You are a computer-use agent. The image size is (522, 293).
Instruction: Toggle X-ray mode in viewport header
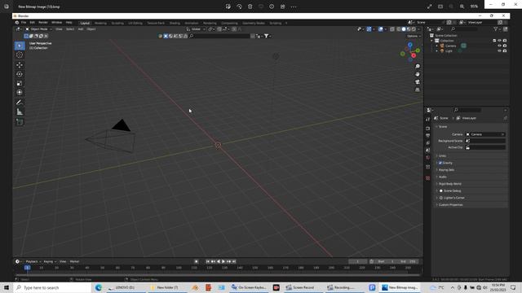point(392,29)
